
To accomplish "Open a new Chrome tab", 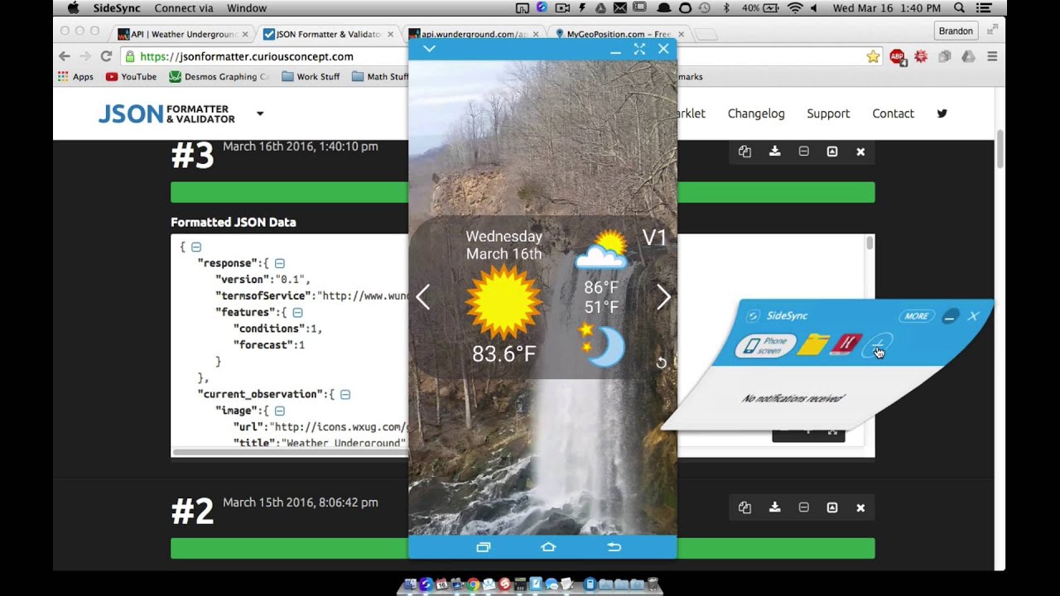I will pos(706,35).
